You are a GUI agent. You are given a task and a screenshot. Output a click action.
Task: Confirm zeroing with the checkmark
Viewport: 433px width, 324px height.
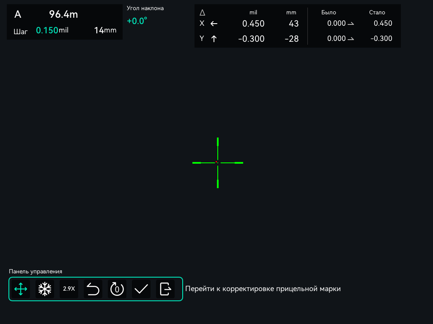point(141,289)
